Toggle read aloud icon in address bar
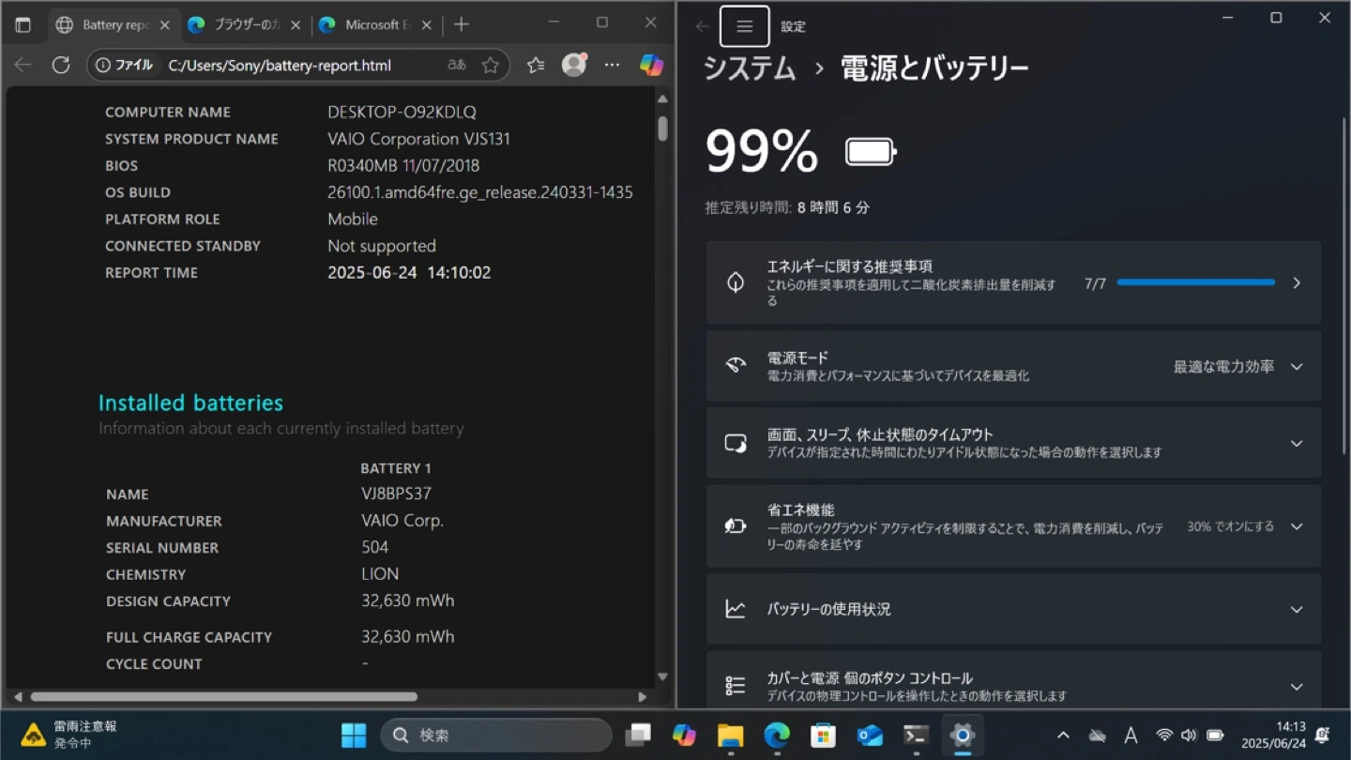Image resolution: width=1351 pixels, height=760 pixels. click(457, 65)
